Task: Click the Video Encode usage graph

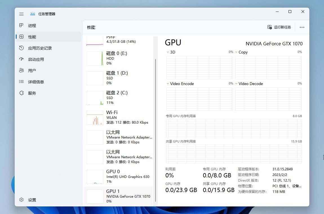Action: click(199, 99)
